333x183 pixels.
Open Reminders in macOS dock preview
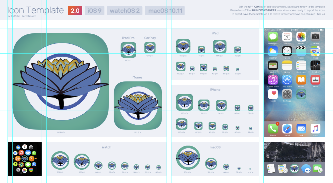click(271, 169)
